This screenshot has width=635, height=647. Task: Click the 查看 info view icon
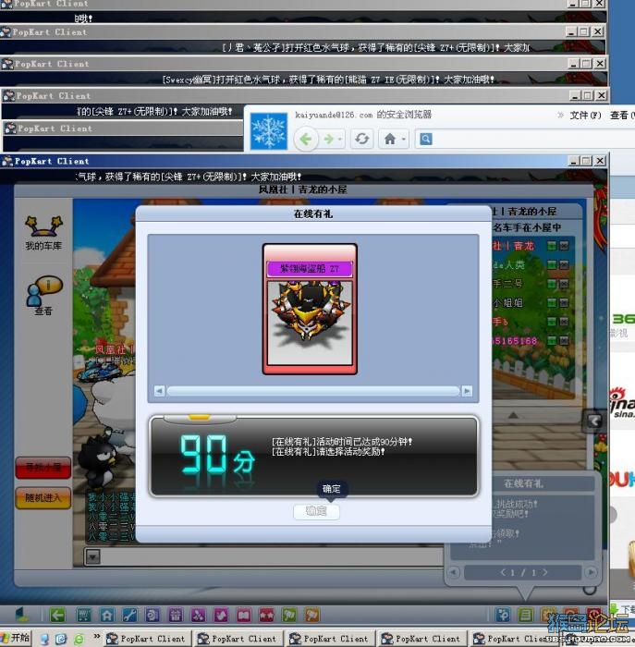[x=43, y=295]
